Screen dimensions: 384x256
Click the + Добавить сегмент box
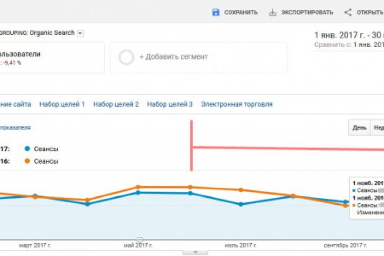tap(198, 57)
